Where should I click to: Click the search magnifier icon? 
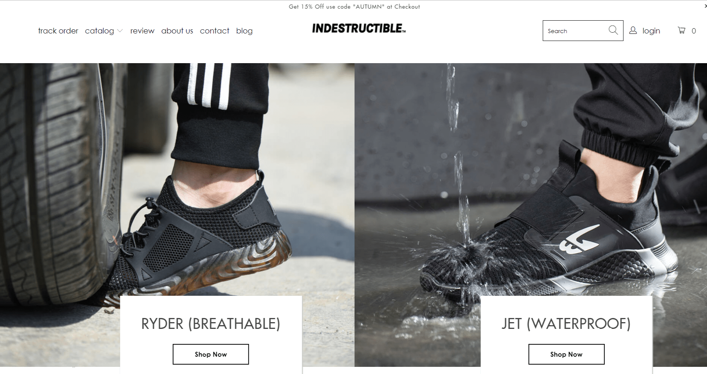point(613,30)
